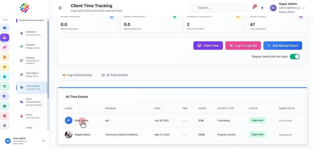Viewport: 313px width, 149px height.
Task: Click the Client View button
Action: pyautogui.click(x=208, y=46)
